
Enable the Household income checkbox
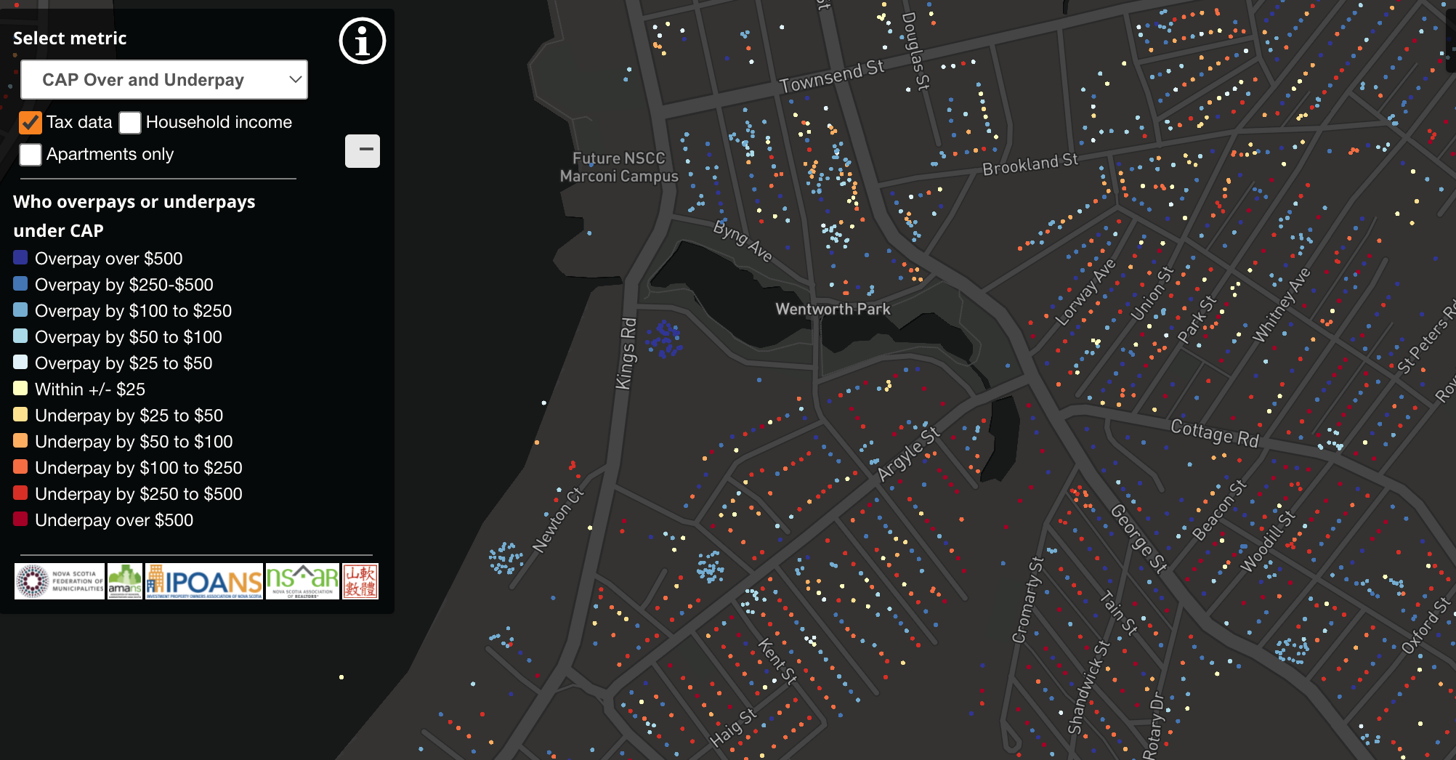click(130, 123)
